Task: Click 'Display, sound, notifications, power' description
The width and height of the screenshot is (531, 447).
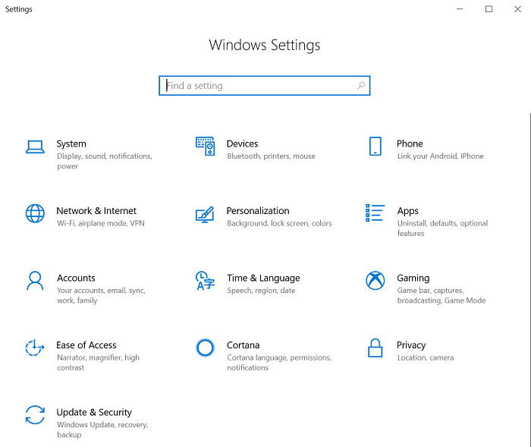Action: coord(105,161)
